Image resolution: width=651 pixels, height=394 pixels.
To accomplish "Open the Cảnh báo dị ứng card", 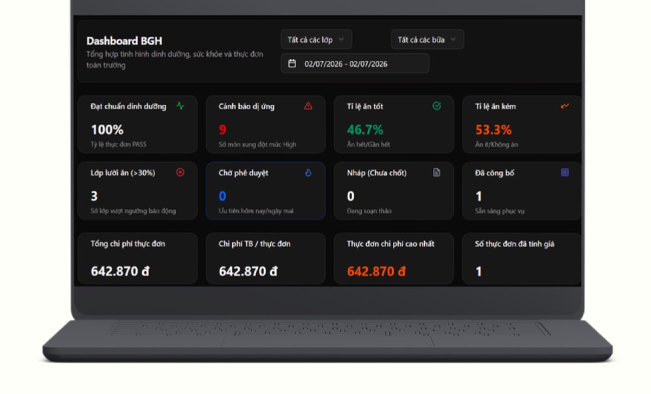I will click(266, 124).
